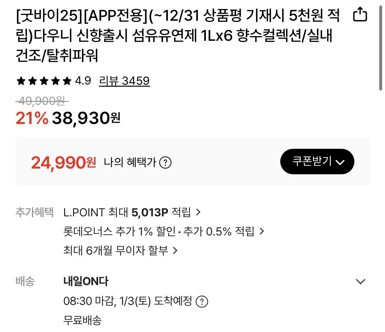Screen dimensions: 385x332
Task: Tap the share icon at top right
Action: pyautogui.click(x=360, y=14)
